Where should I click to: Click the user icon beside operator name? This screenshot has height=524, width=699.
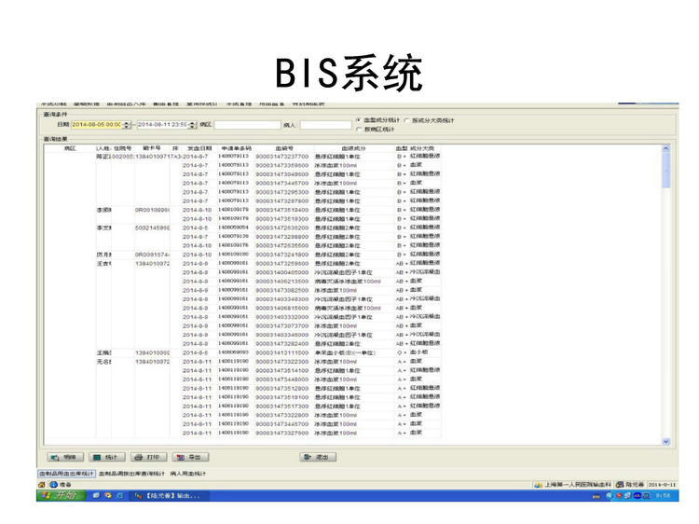point(620,484)
